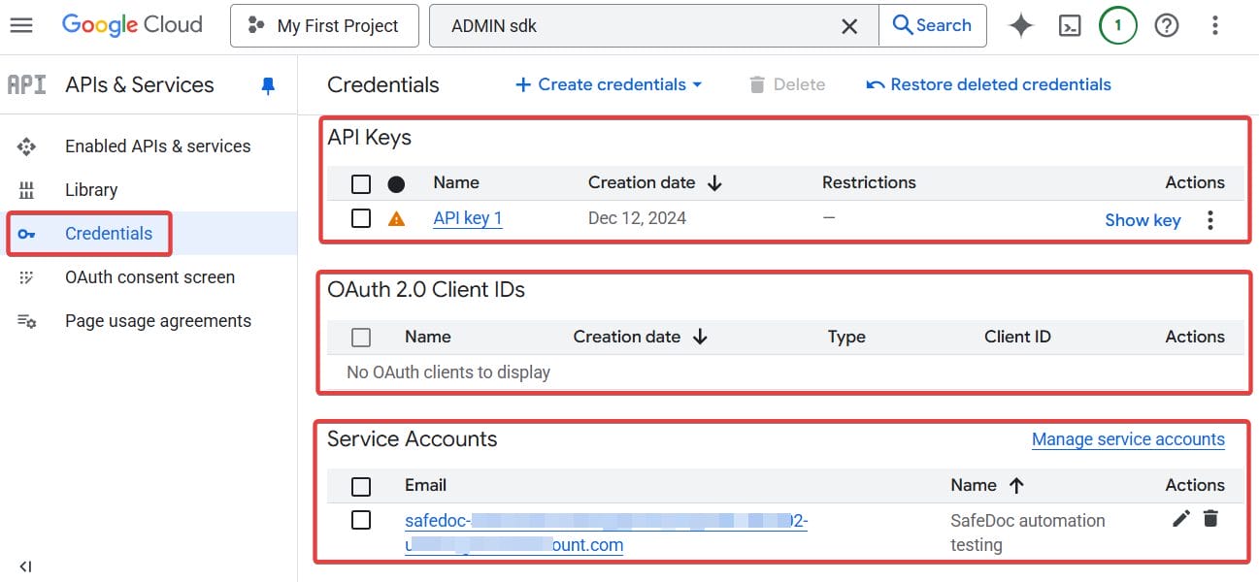Viewport: 1259px width, 582px height.
Task: Clear the search box with X icon
Action: point(849,26)
